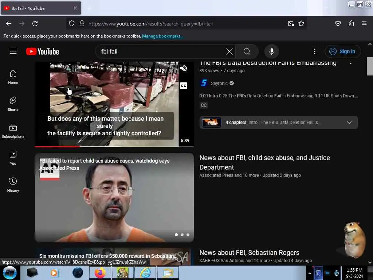Viewport: 373px width, 280px height.
Task: Click the hamster desktop mascot
Action: 354,240
